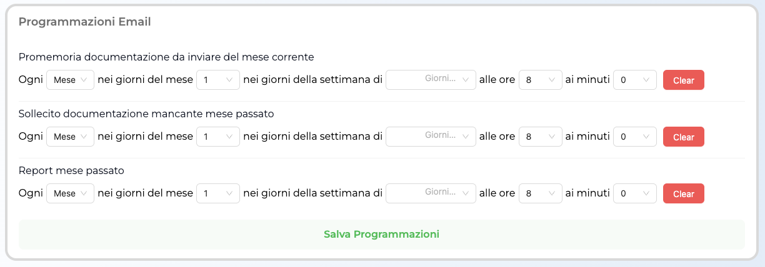The height and width of the screenshot is (267, 765).
Task: Open day-of-month dropdown in Report row
Action: click(217, 193)
